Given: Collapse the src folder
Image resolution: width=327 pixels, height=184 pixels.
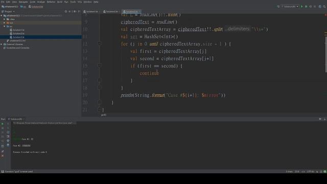Looking at the screenshot, I should point(5,26).
